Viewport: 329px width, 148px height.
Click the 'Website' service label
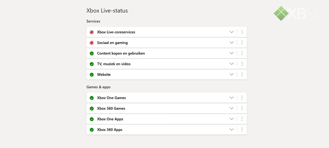[104, 74]
